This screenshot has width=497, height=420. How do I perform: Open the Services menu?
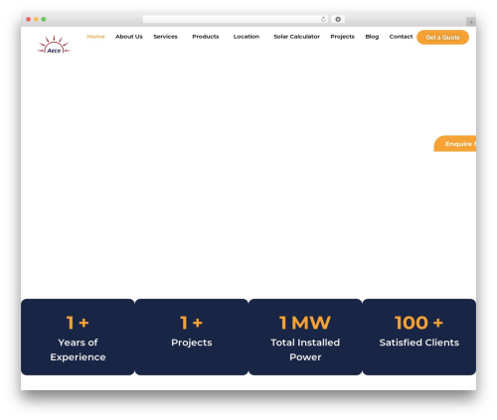click(x=165, y=37)
